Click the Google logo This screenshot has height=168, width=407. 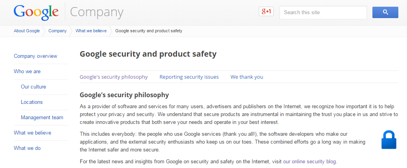point(36,12)
